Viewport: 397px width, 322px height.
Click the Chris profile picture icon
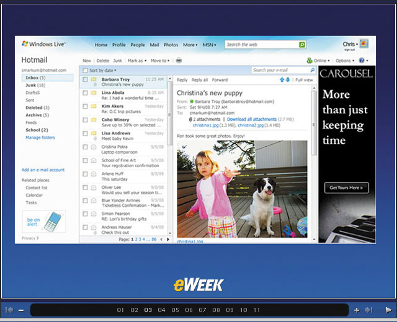pyautogui.click(x=364, y=44)
